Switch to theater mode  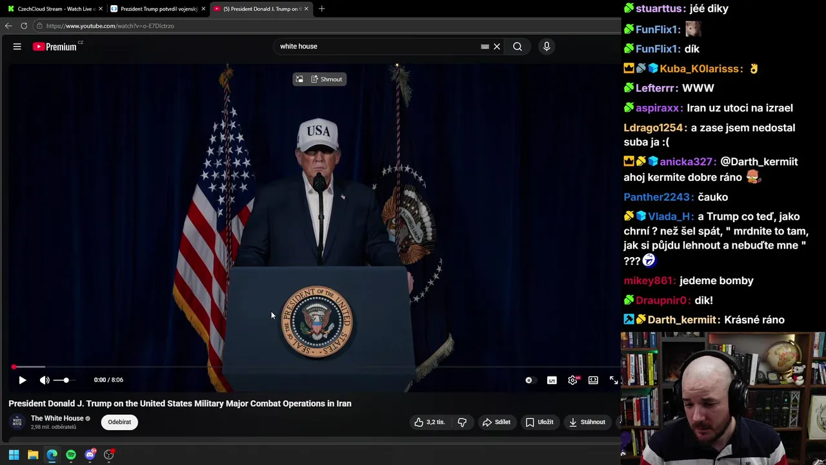593,380
